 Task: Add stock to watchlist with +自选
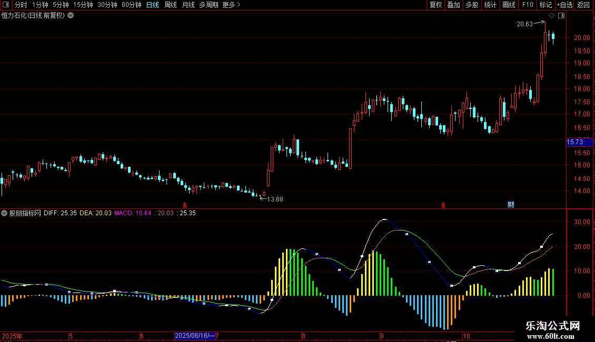564,5
